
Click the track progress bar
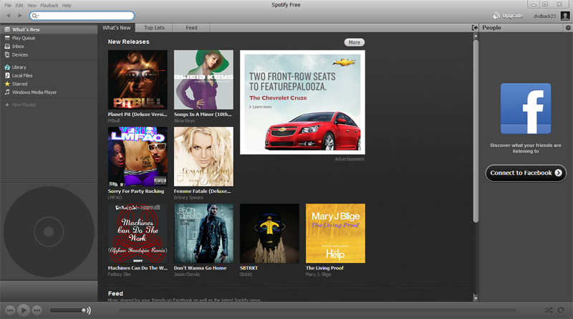pos(317,310)
